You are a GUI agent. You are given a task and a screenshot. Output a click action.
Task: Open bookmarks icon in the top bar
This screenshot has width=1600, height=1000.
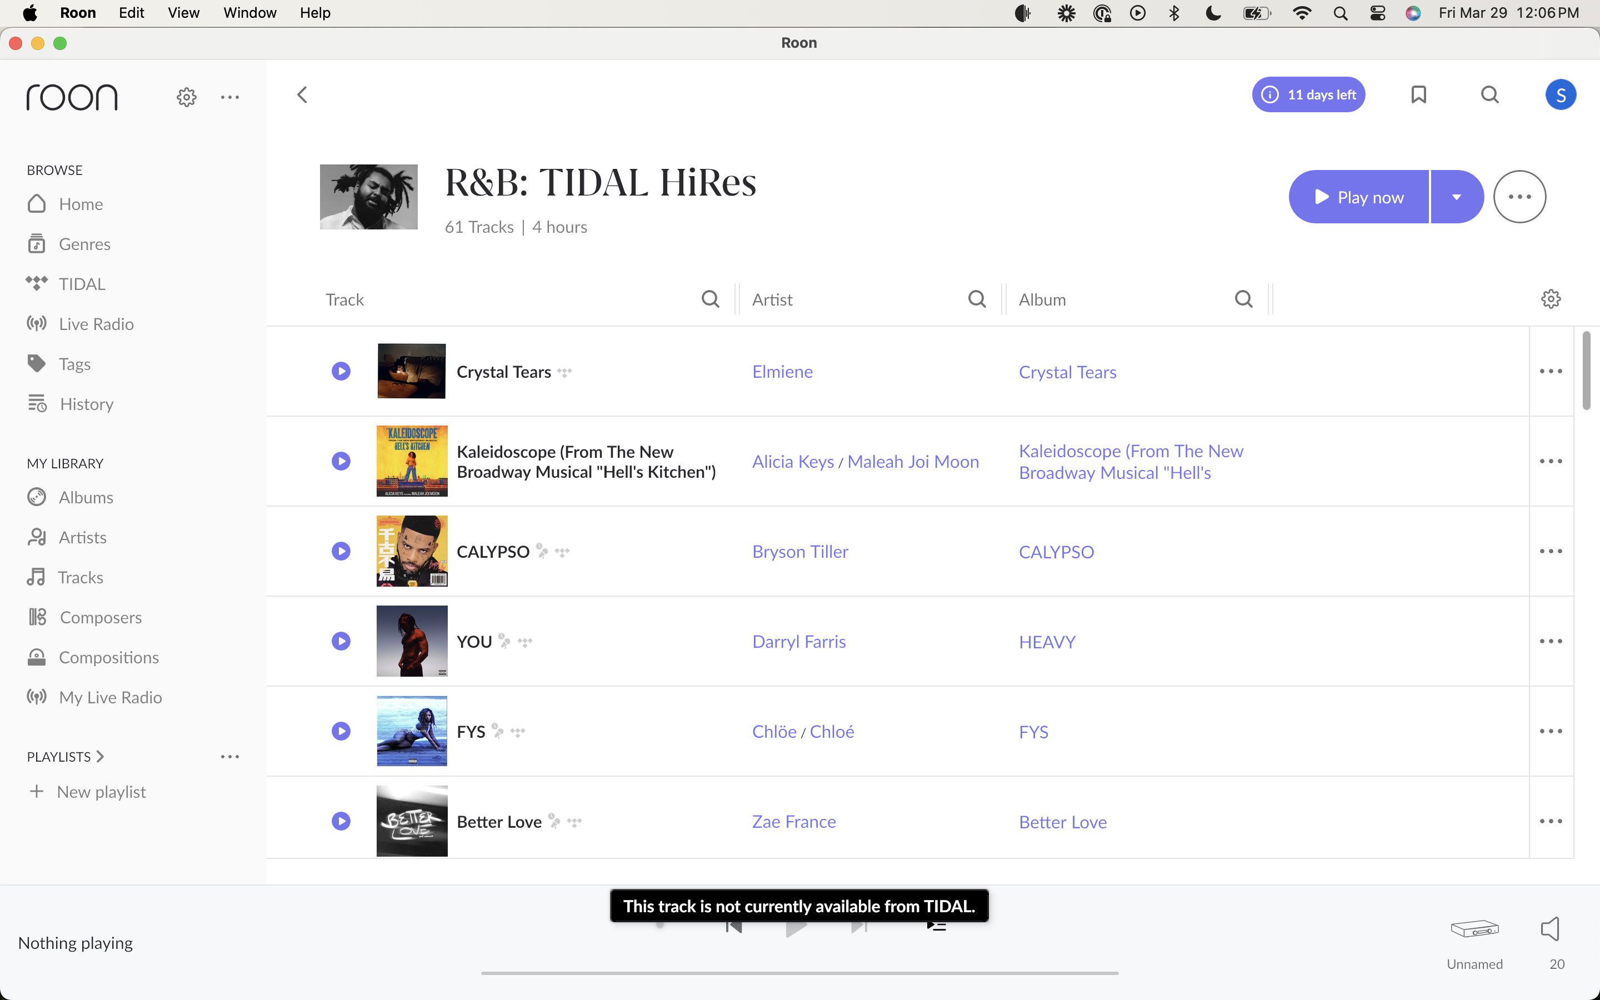tap(1418, 94)
